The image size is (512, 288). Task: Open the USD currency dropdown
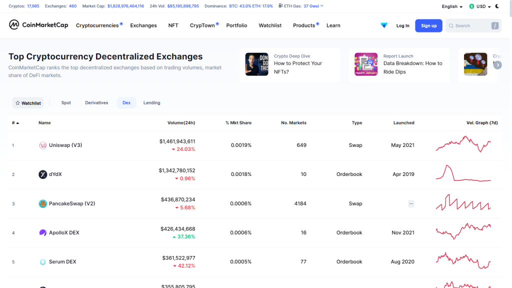click(480, 6)
